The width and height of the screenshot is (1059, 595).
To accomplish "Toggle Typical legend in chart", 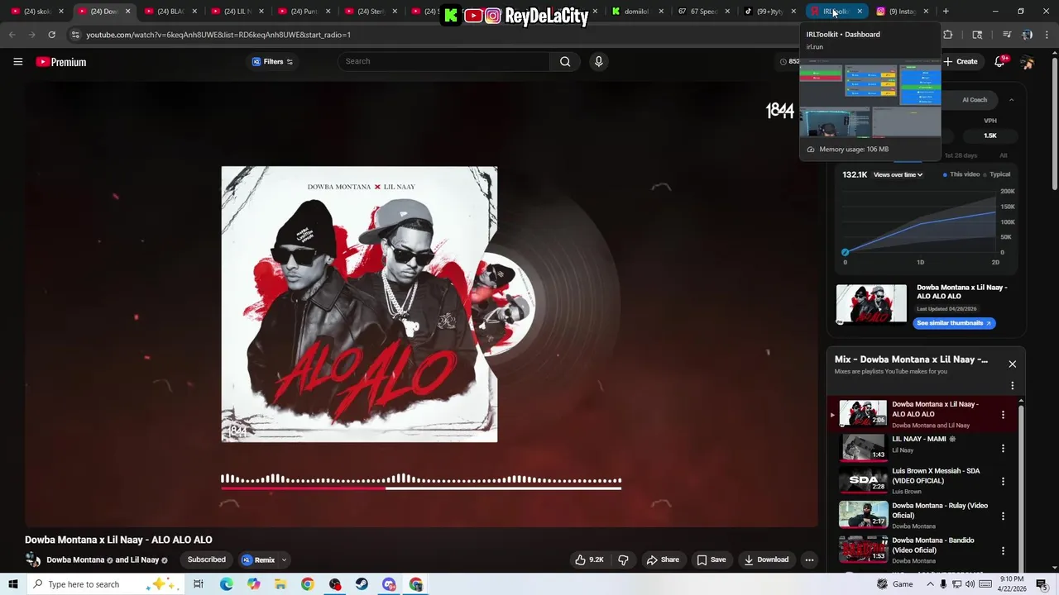I will click(997, 174).
